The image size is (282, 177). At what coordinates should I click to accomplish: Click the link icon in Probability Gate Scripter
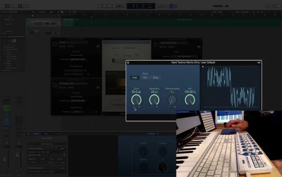[x=98, y=87]
